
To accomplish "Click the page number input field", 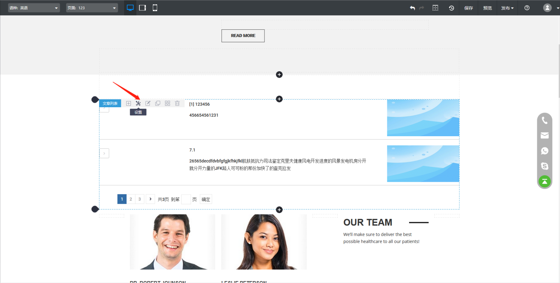I will [x=186, y=200].
